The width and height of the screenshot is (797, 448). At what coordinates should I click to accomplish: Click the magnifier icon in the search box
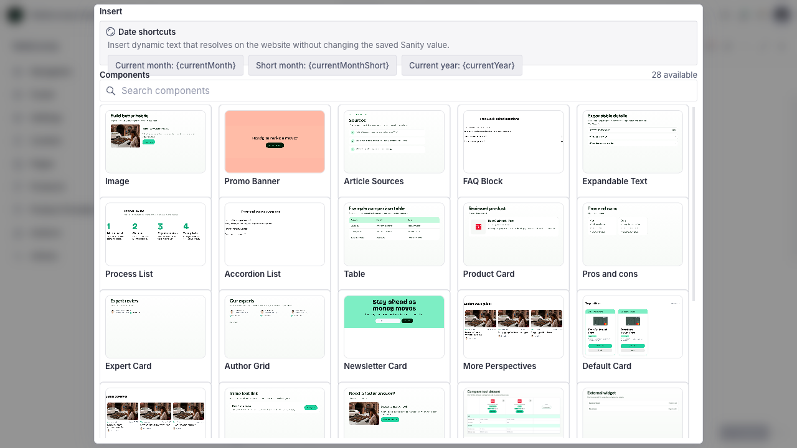(111, 91)
